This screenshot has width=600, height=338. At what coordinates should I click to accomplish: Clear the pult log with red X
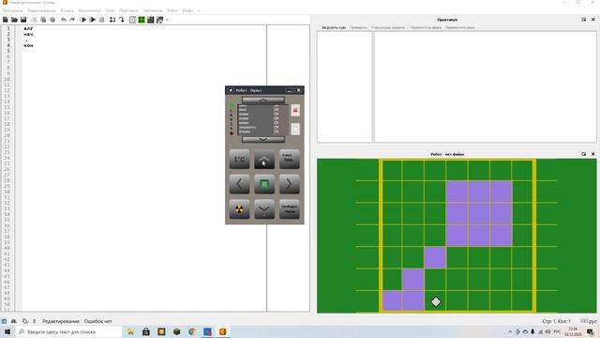click(295, 111)
